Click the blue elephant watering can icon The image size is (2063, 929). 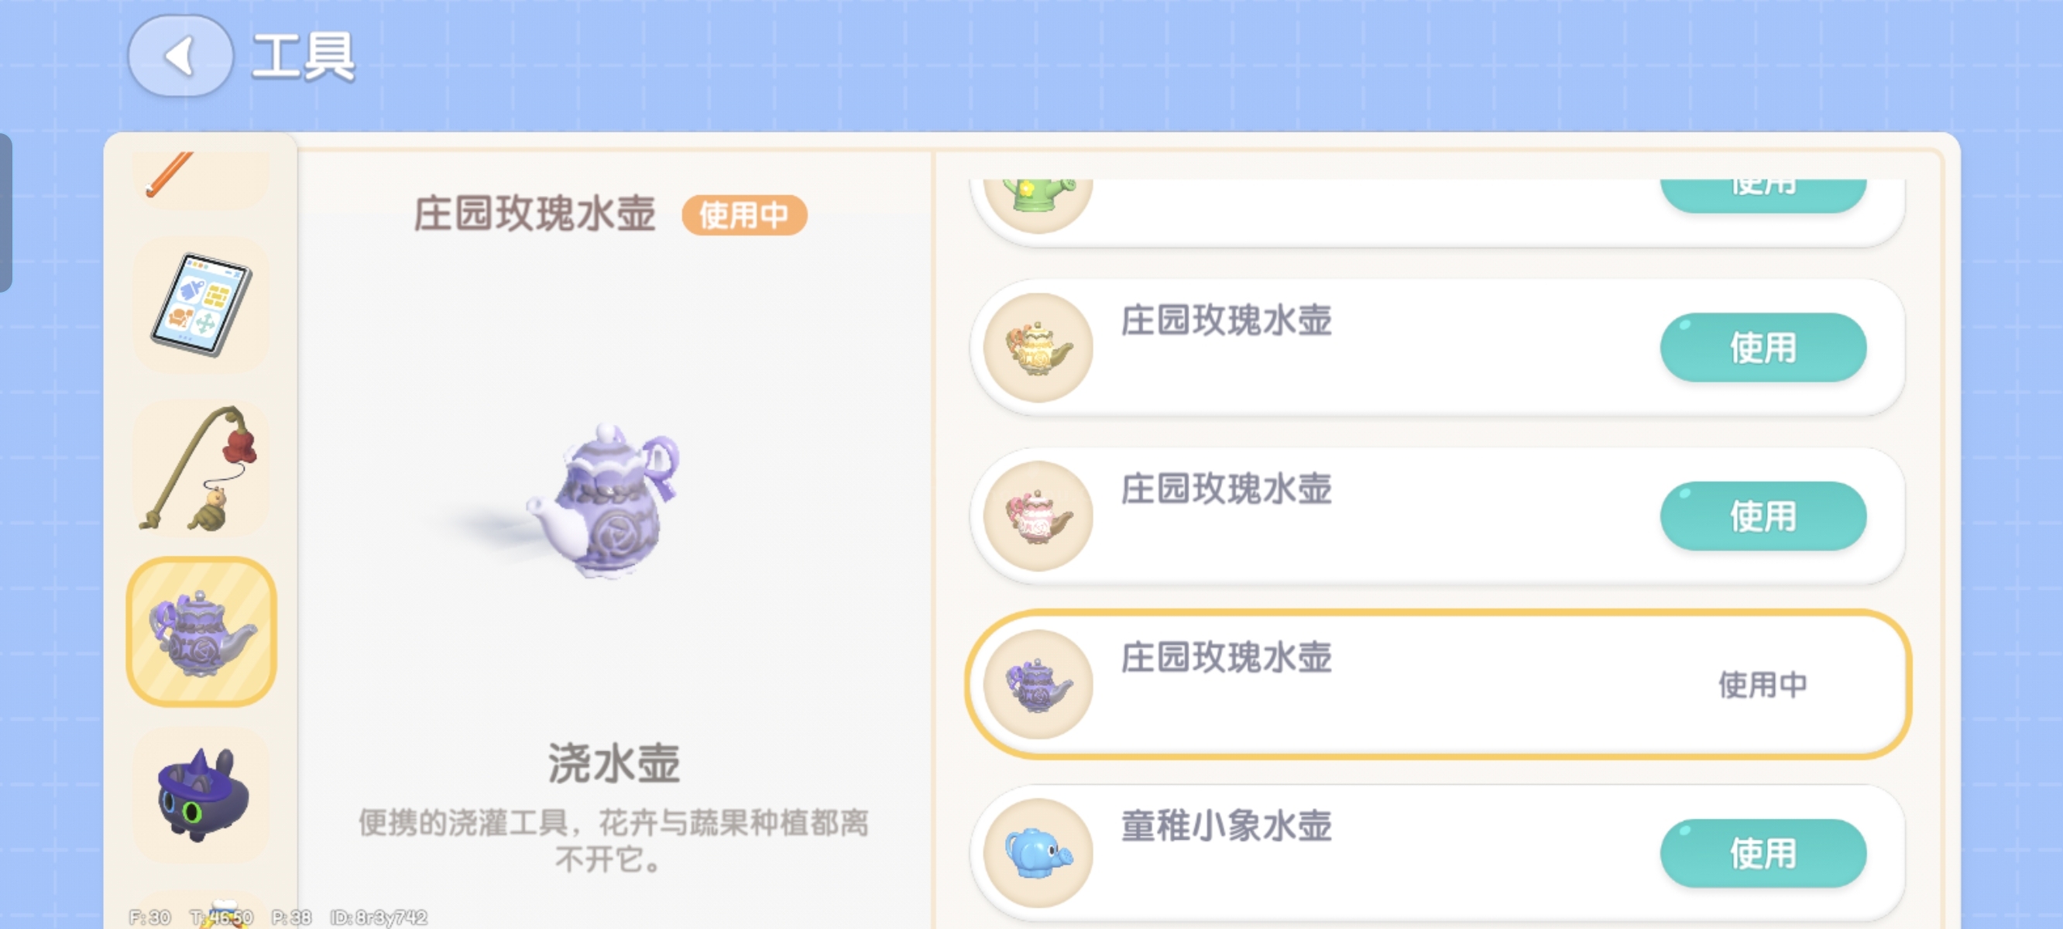[1038, 853]
